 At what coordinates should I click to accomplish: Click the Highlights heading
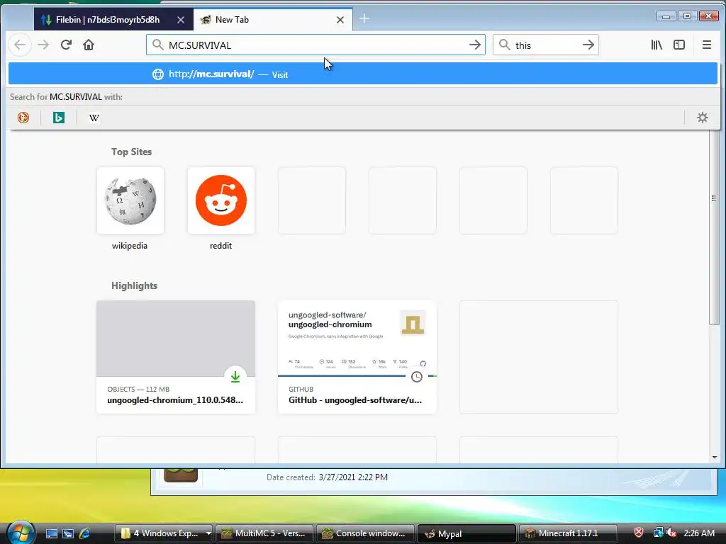click(x=134, y=285)
